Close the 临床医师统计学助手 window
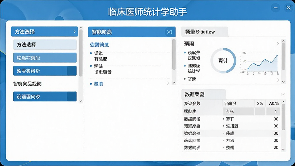 coord(288,8)
